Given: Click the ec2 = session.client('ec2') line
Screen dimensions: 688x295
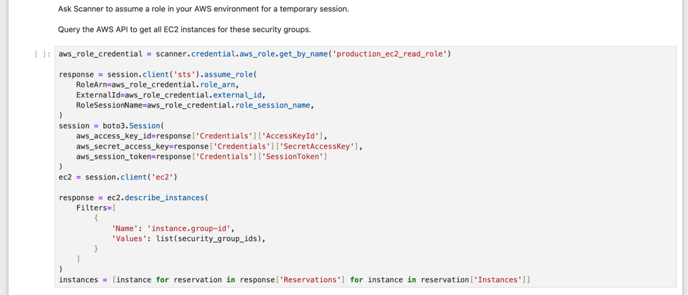Looking at the screenshot, I should pos(118,177).
